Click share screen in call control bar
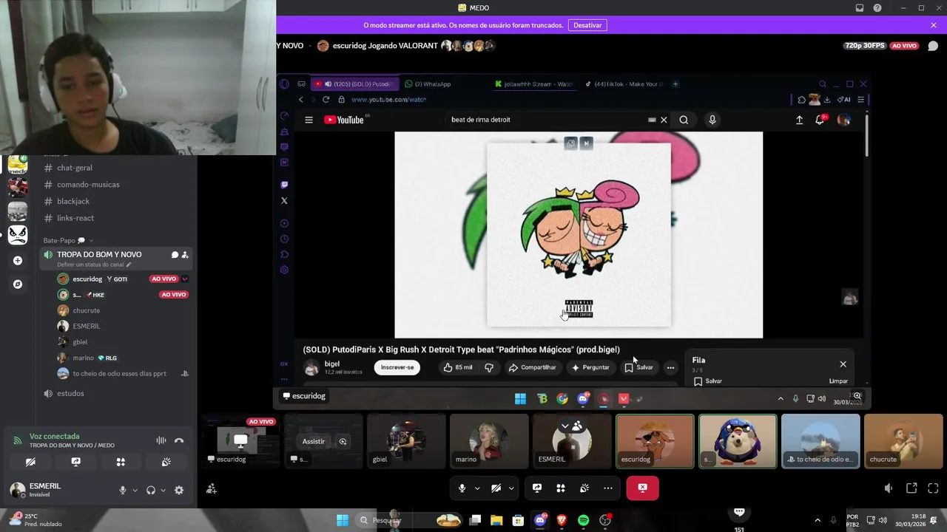 pos(537,488)
